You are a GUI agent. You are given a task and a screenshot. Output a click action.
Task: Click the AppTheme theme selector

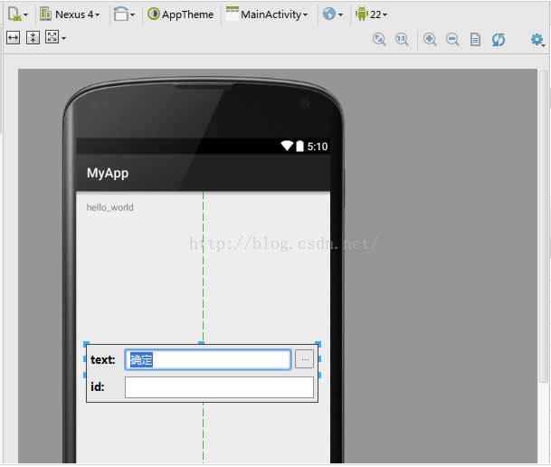pyautogui.click(x=180, y=14)
